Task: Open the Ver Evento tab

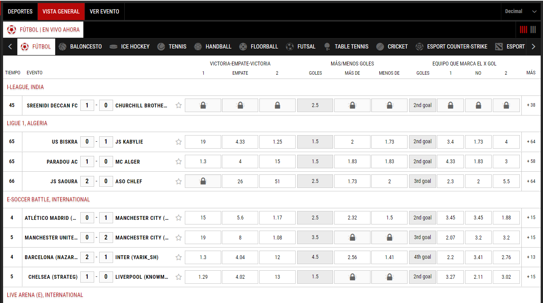Action: 105,12
